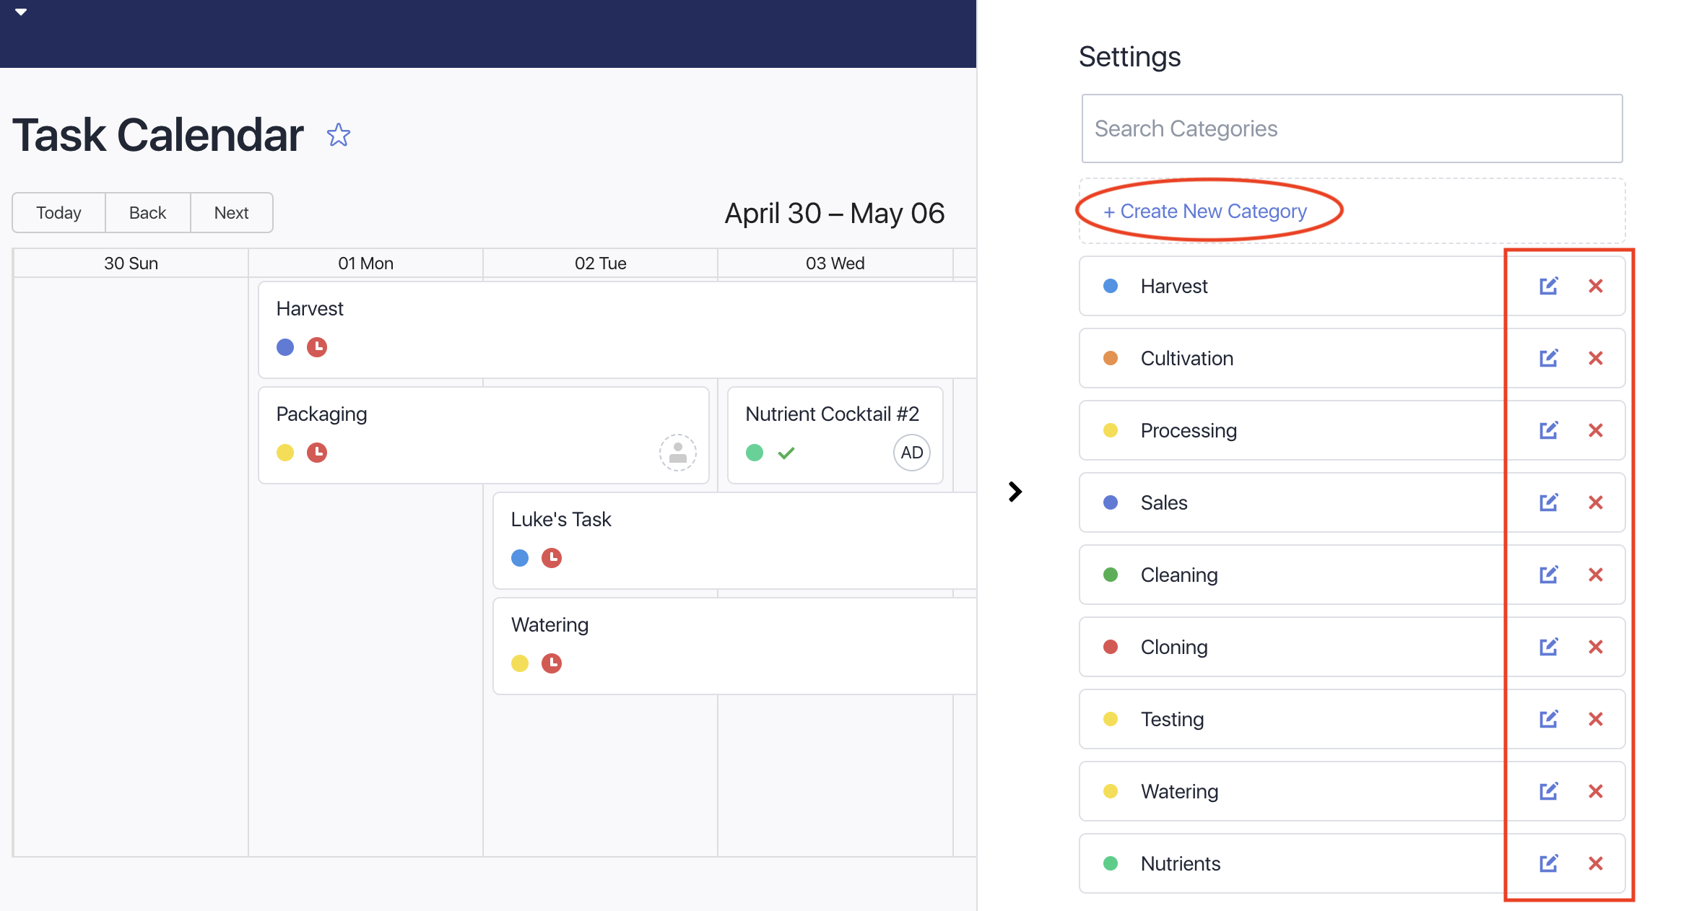This screenshot has width=1694, height=911.
Task: Edit the Cleaning category
Action: pyautogui.click(x=1548, y=575)
